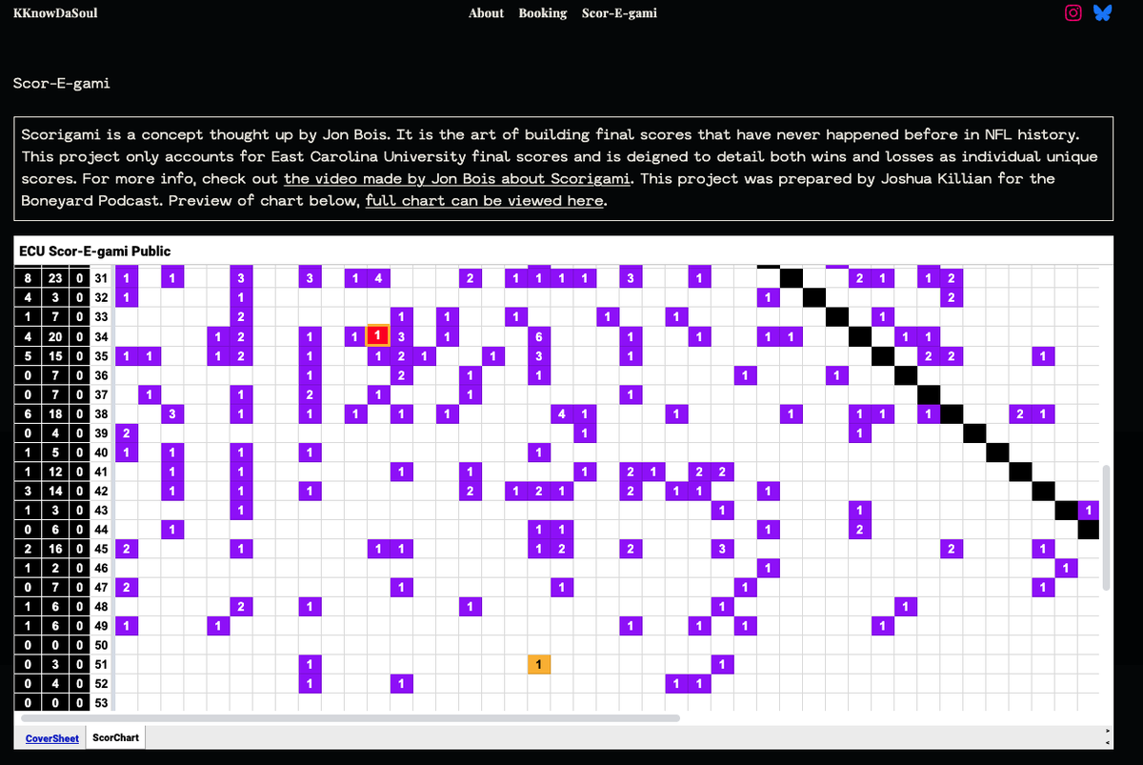The image size is (1143, 765).
Task: Select the red highlighted cell in row 34
Action: click(378, 335)
